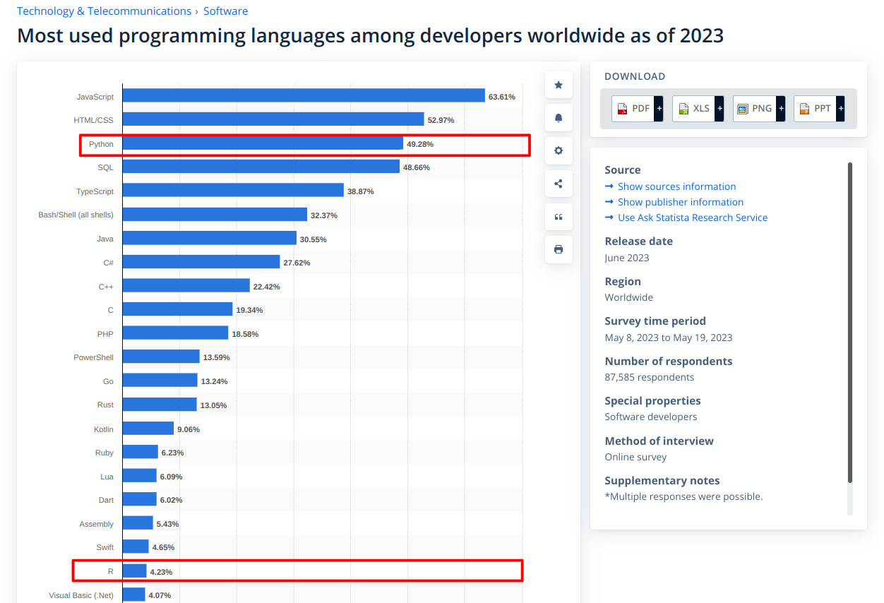
Task: Click Show publisher information link
Action: pyautogui.click(x=680, y=202)
